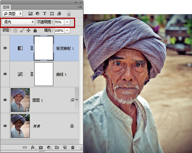Hide the 背景 layer eye icon
The height and width of the screenshot is (153, 192).
coord(5,126)
